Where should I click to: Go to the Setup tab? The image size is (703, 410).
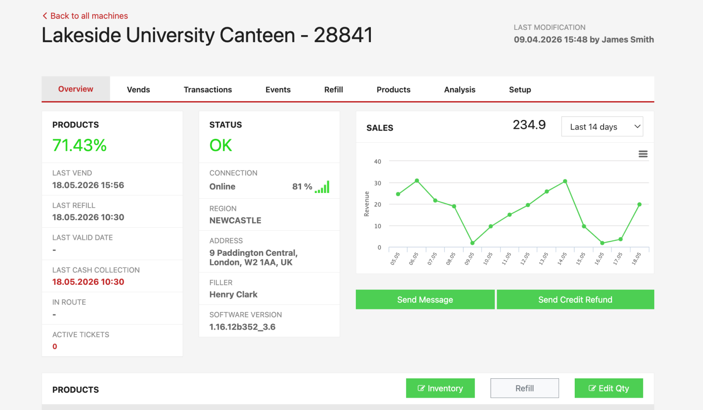click(520, 90)
